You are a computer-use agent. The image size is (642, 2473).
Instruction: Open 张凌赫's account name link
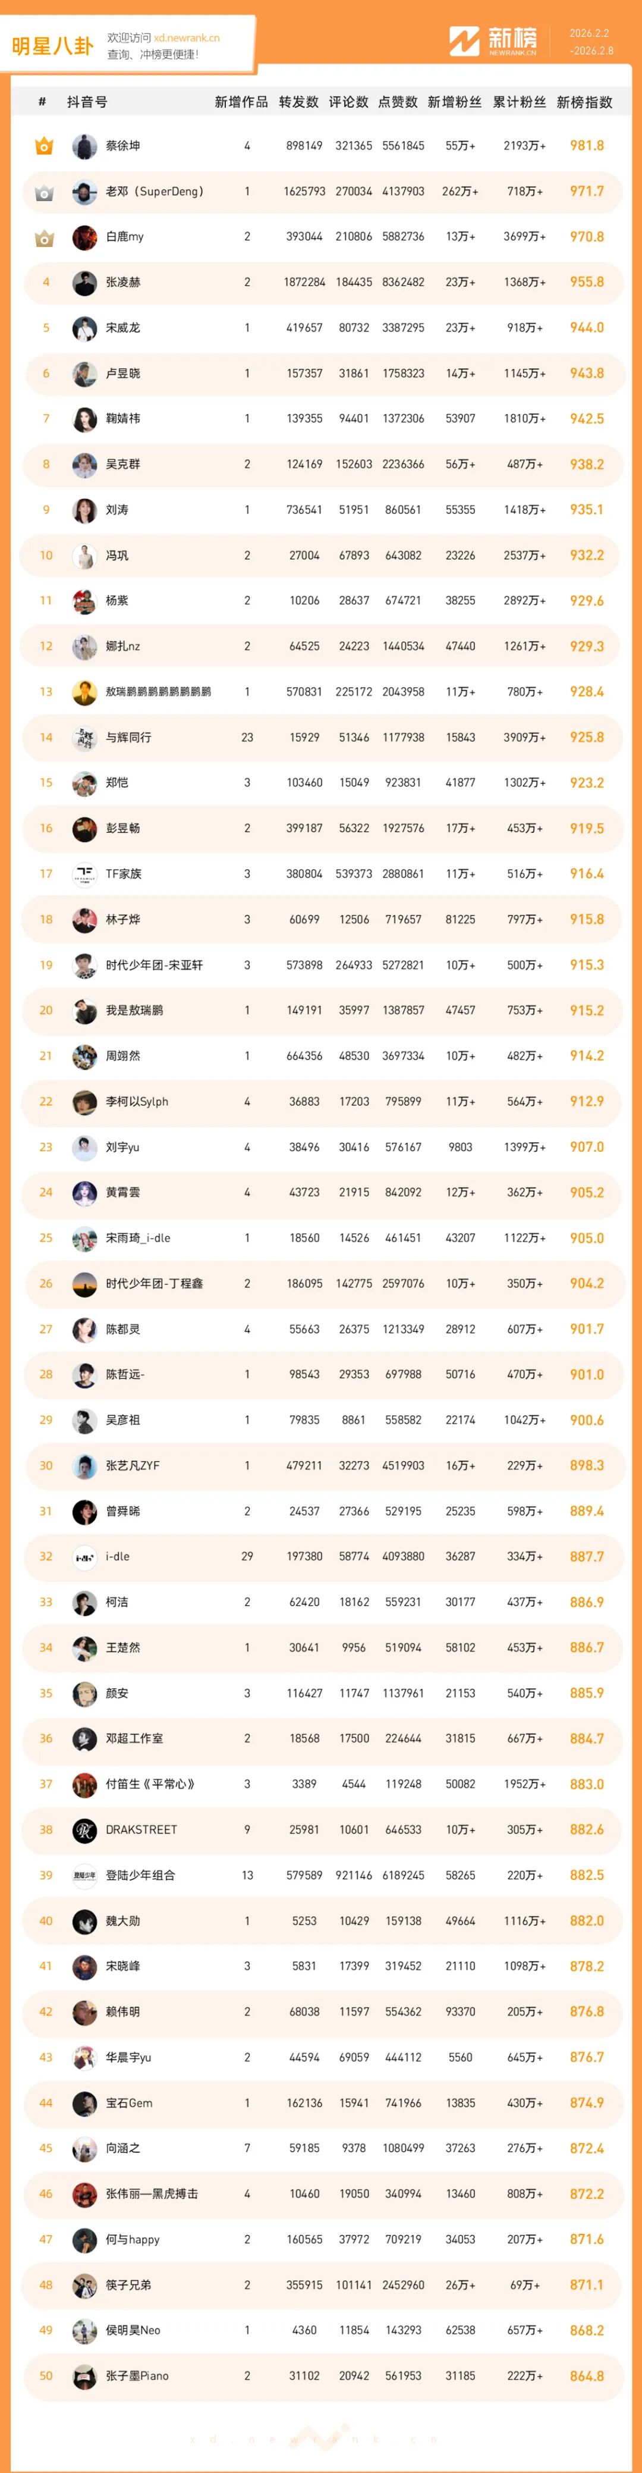point(123,282)
